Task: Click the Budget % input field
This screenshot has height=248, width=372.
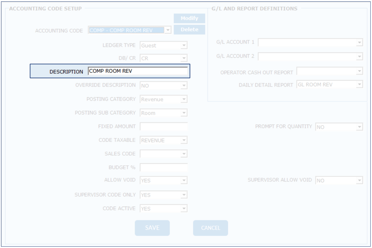Action: point(163,167)
